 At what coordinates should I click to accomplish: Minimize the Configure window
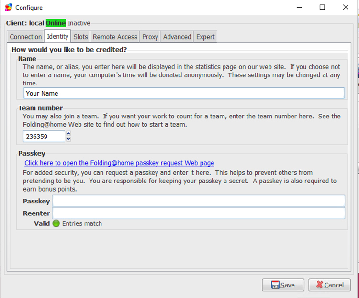299,7
